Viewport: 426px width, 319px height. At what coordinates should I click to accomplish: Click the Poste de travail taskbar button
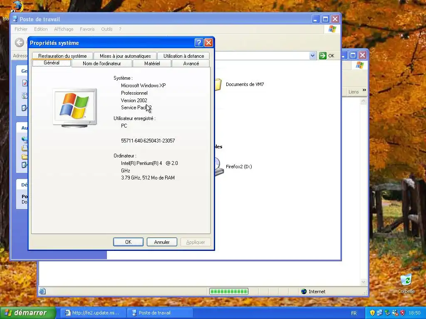pyautogui.click(x=160, y=313)
